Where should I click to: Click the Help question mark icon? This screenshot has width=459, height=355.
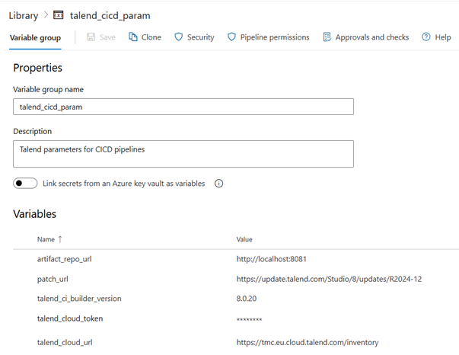point(426,37)
